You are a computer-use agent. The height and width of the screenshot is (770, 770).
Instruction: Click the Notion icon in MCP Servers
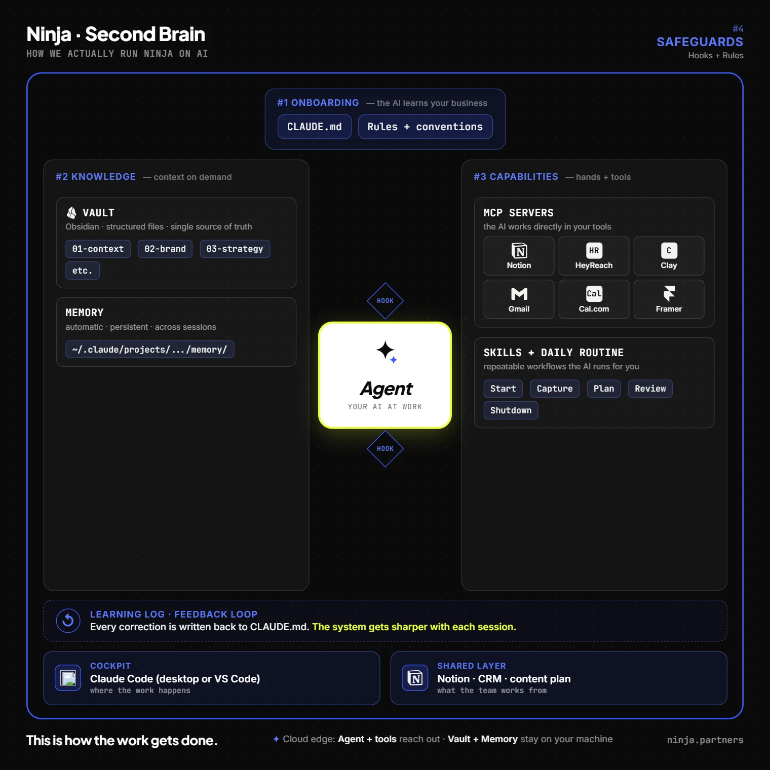coord(519,251)
